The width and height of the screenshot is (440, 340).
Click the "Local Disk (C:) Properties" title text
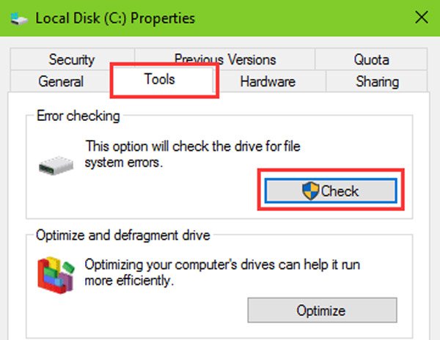[x=114, y=16]
